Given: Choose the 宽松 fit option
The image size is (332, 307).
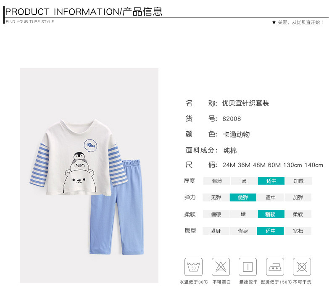Looking at the screenshot, I should pyautogui.click(x=298, y=231).
